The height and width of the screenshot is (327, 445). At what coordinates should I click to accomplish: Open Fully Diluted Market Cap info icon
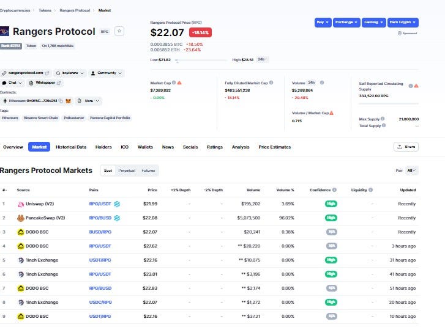click(271, 83)
